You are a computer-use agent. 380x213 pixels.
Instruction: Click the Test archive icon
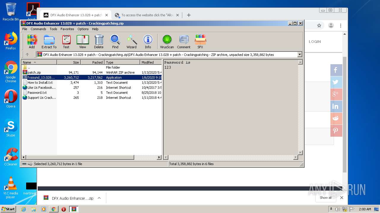pos(66,42)
